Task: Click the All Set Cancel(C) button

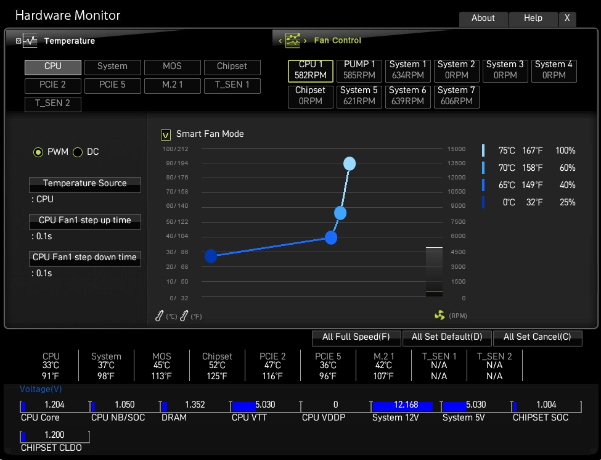Action: pyautogui.click(x=538, y=338)
